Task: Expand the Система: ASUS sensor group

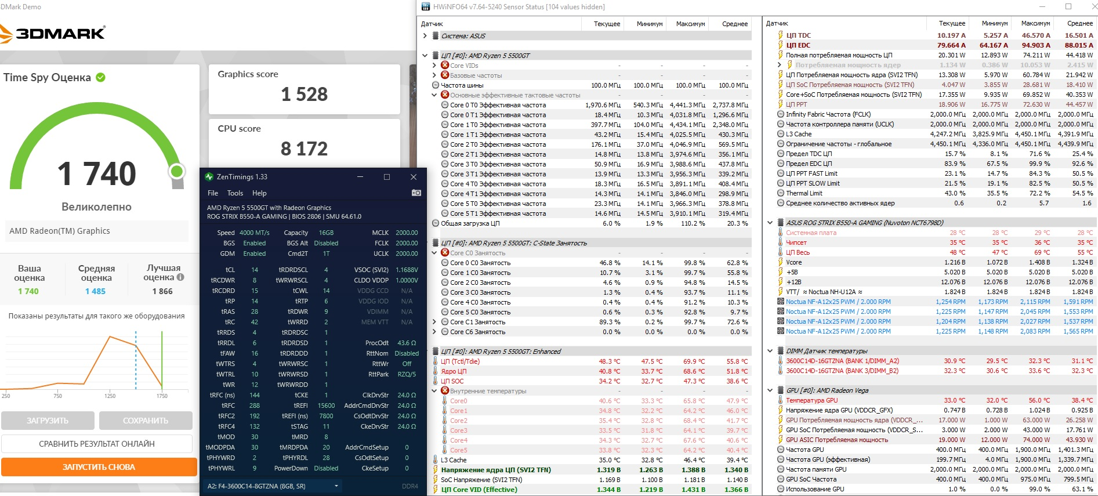Action: pos(425,36)
